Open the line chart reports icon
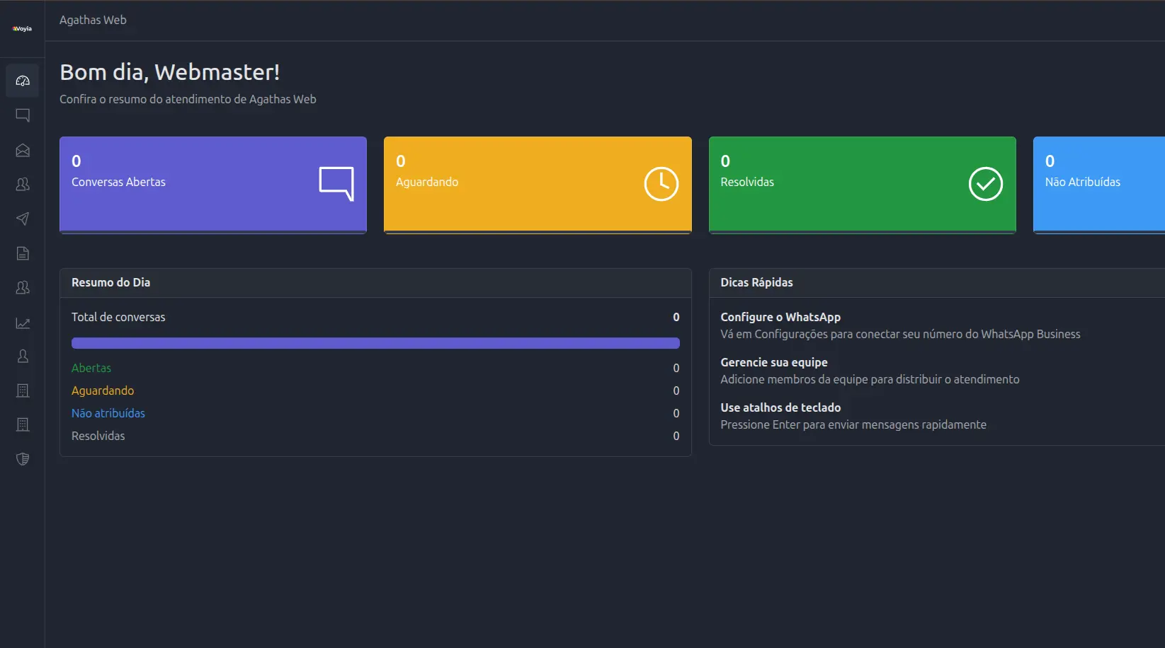 [23, 323]
